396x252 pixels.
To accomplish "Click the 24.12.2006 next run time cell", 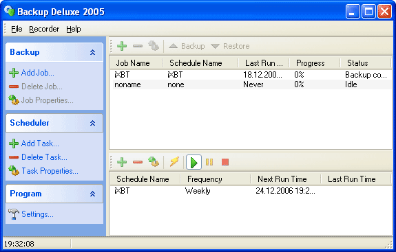I will pyautogui.click(x=285, y=191).
